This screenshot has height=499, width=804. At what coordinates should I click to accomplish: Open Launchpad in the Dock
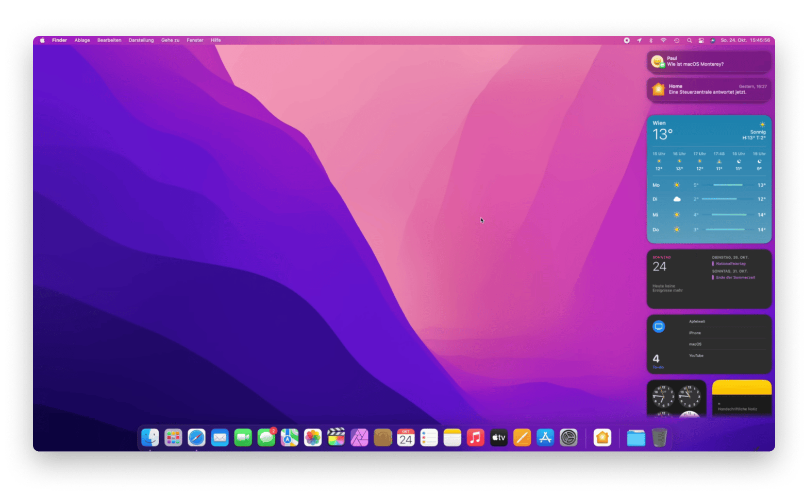pos(173,438)
